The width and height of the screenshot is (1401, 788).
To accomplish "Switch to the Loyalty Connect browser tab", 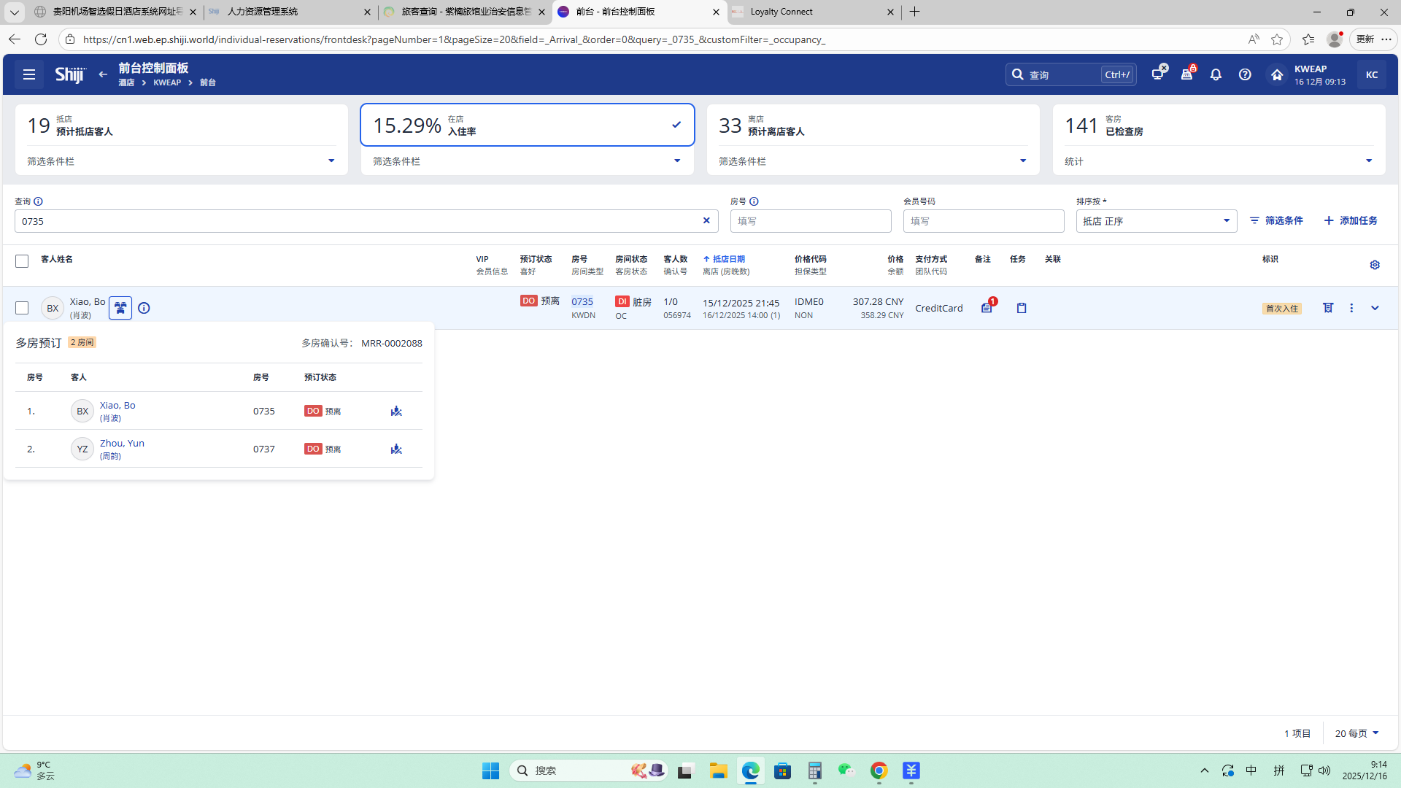I will (x=810, y=12).
